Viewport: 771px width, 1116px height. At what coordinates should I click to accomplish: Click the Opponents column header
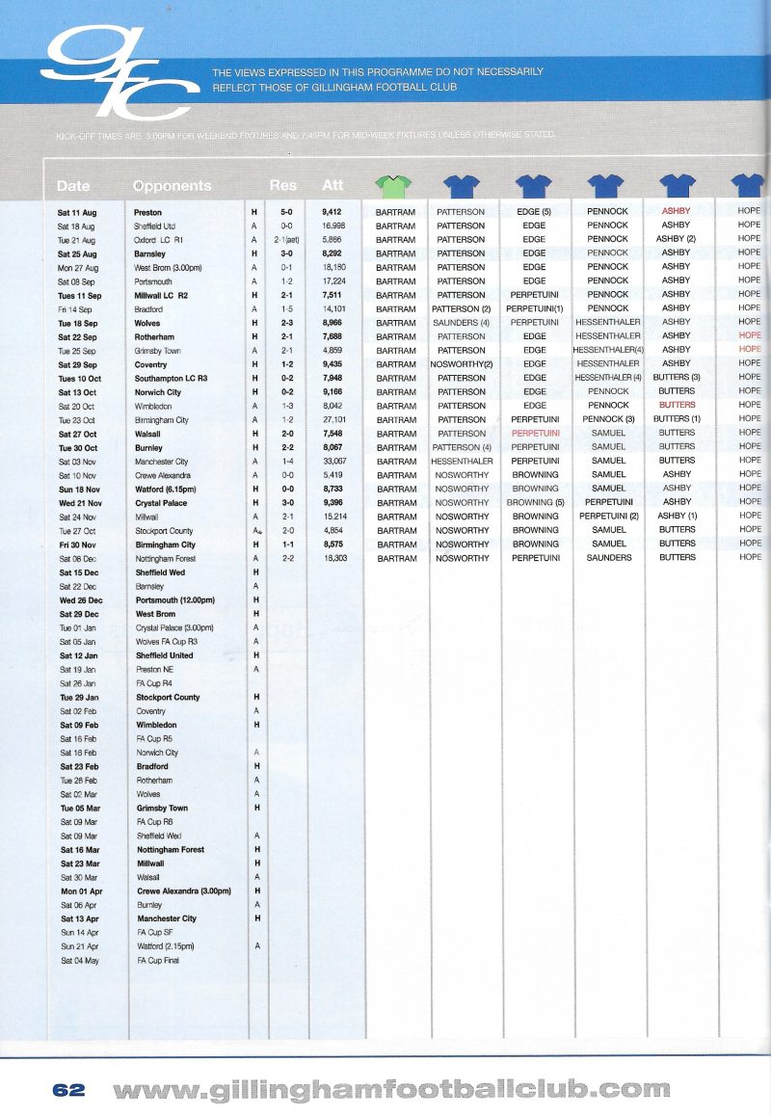(173, 186)
